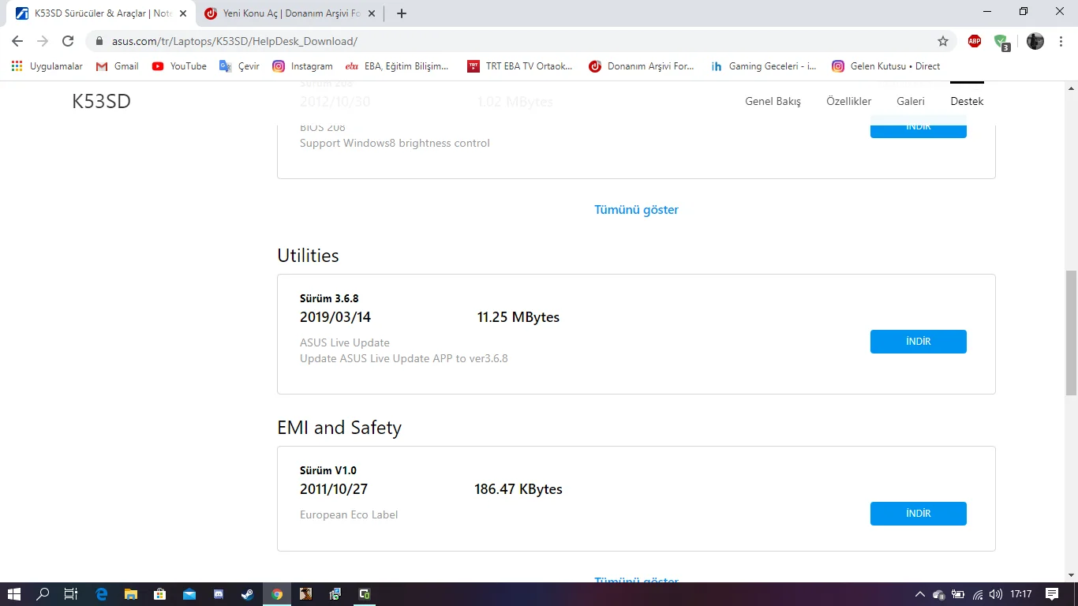This screenshot has width=1078, height=606.
Task: Click the scrollbar down arrow
Action: 1071,575
